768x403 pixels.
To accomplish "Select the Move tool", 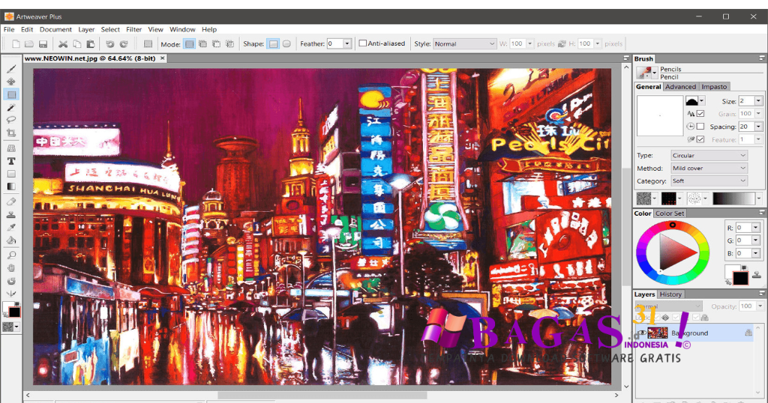I will tap(11, 82).
